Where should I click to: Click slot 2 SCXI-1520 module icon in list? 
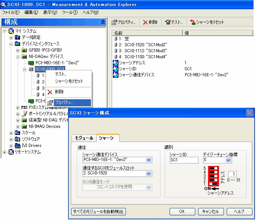click(x=116, y=45)
